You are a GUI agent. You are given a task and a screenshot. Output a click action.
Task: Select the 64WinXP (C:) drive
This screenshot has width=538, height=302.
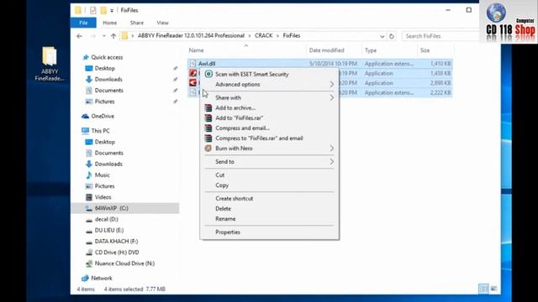(112, 208)
